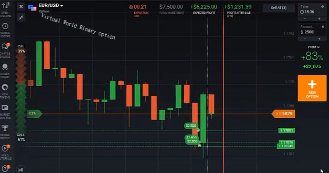The height and width of the screenshot is (173, 329).
Task: Increase expiration time with plus button
Action: pos(319,19)
